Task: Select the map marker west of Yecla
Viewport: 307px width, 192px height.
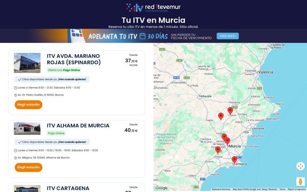Action: tap(221, 116)
